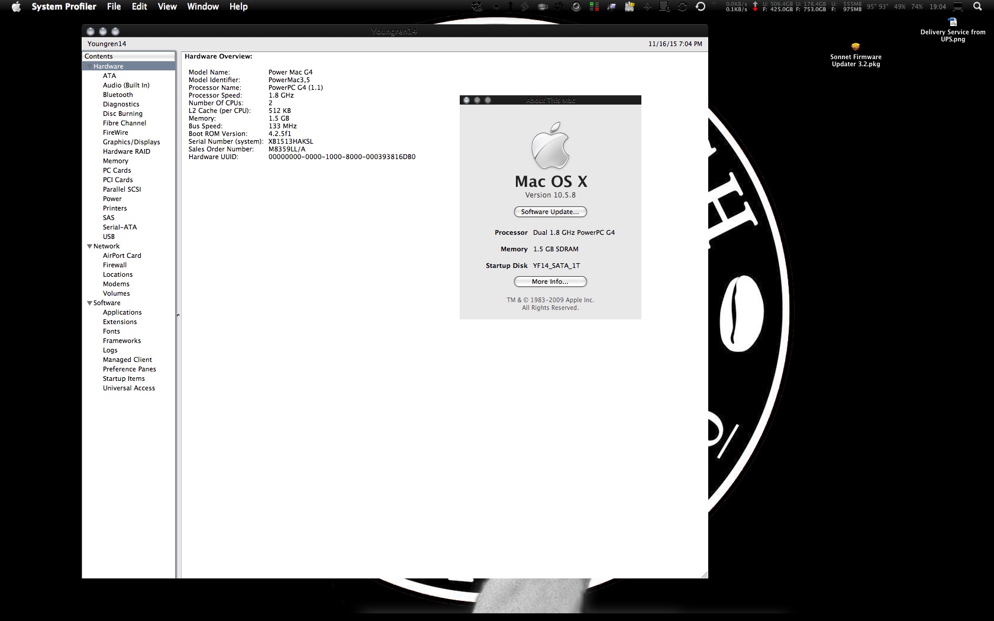Open the System Profiler menu
Screen dimensions: 994x621
(64, 7)
